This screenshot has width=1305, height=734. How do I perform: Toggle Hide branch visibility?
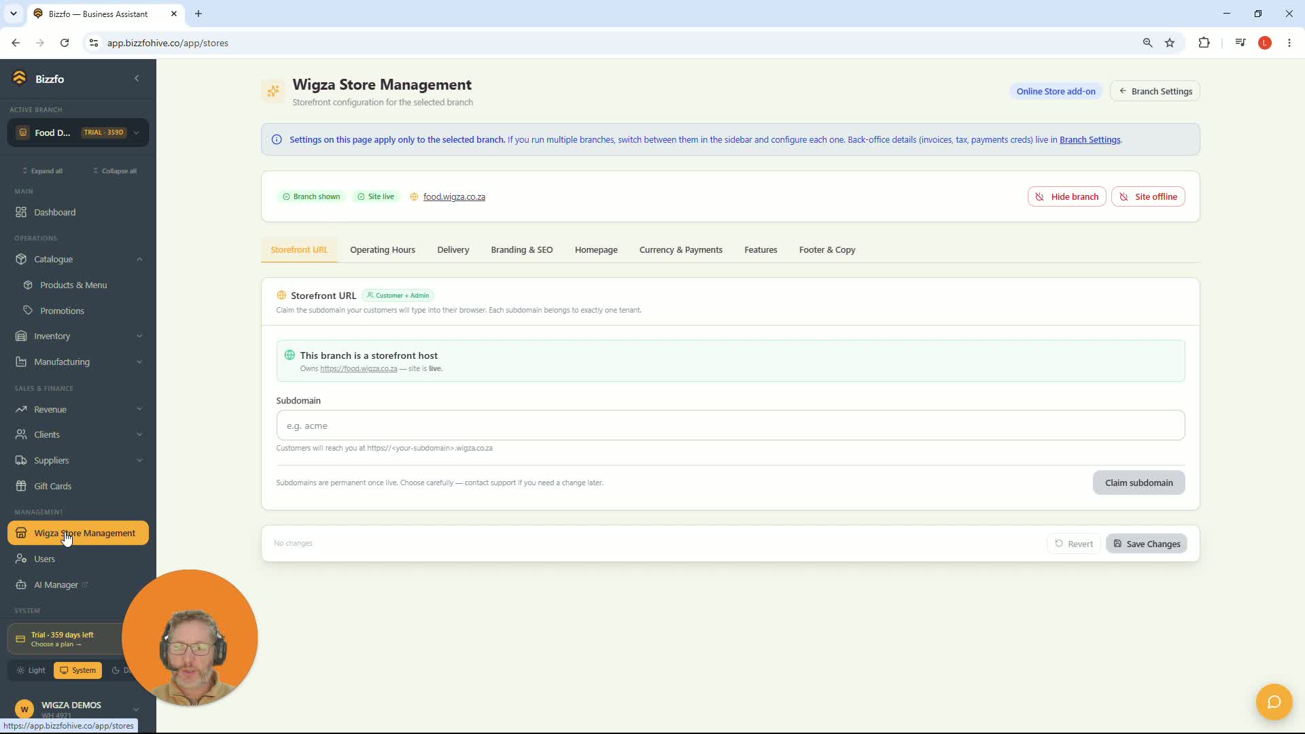(1066, 196)
